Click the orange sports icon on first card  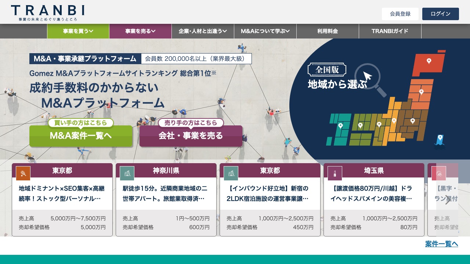point(23,173)
